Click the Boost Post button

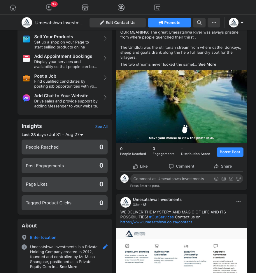[x=230, y=152]
